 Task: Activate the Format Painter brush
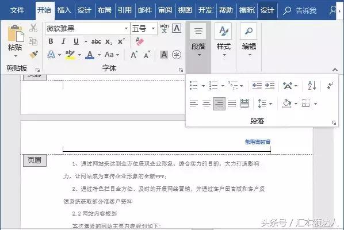(34, 55)
